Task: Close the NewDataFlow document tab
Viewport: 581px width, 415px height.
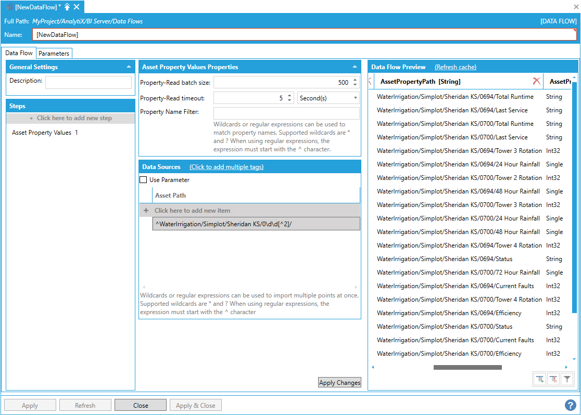Action: (77, 7)
